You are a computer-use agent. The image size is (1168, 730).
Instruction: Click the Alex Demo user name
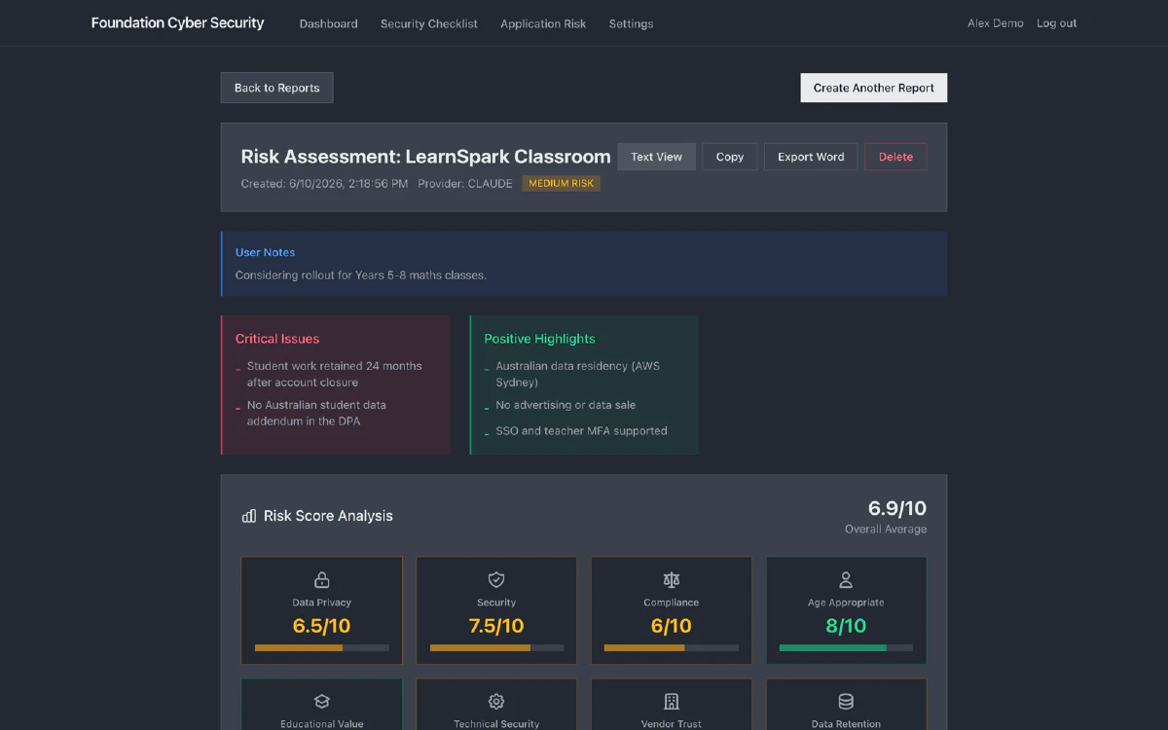(995, 23)
